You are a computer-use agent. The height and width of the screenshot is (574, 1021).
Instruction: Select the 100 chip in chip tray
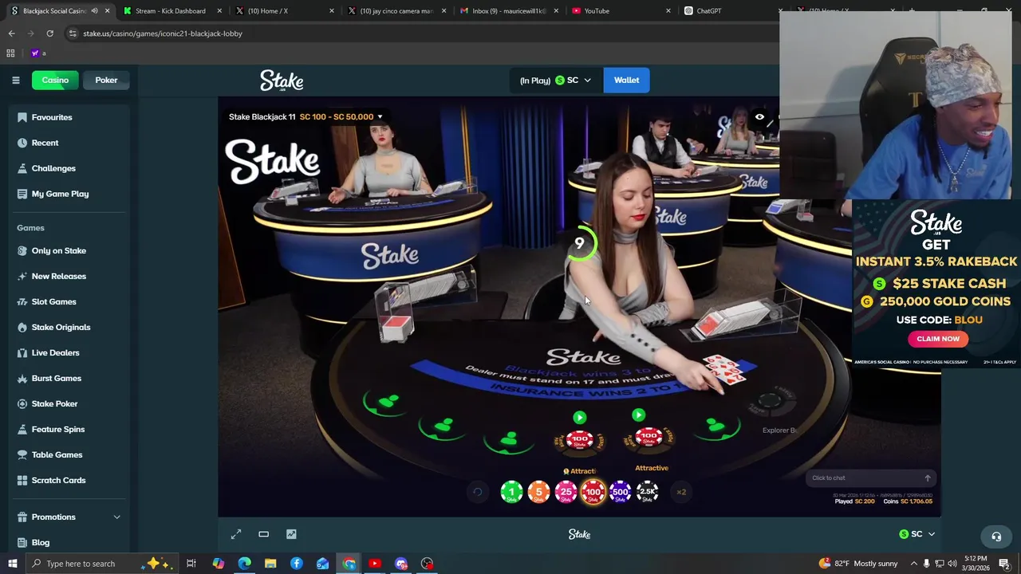pyautogui.click(x=593, y=492)
